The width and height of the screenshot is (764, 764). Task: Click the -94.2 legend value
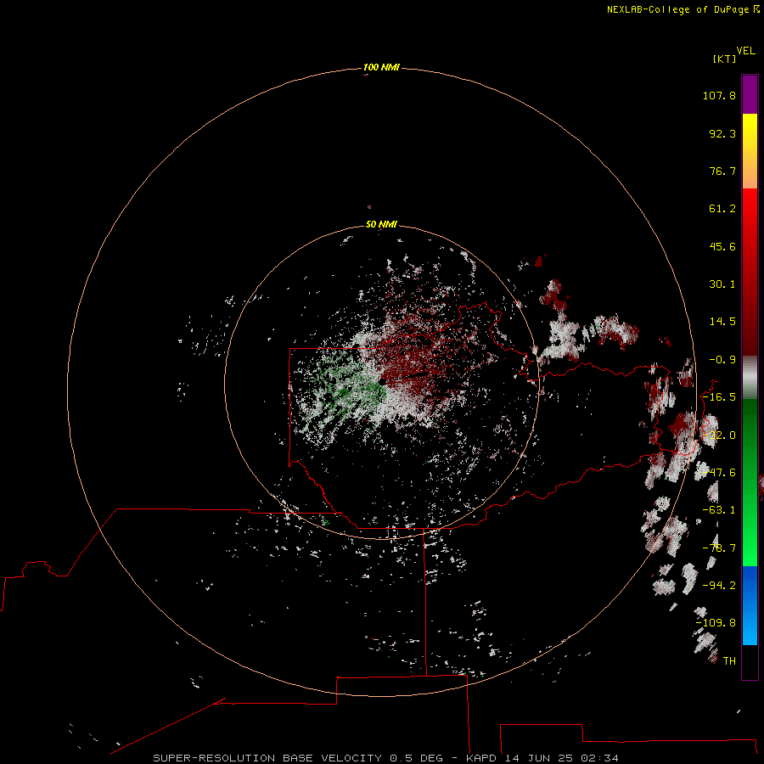(719, 585)
